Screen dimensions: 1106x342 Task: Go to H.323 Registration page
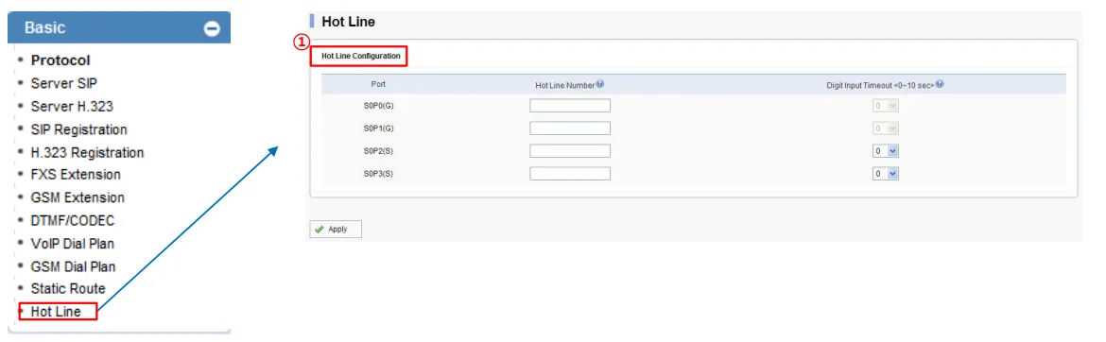tap(88, 152)
